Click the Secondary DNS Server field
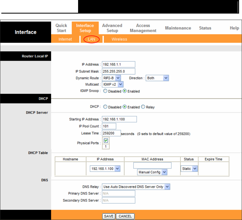242x220 pixels. 118,200
